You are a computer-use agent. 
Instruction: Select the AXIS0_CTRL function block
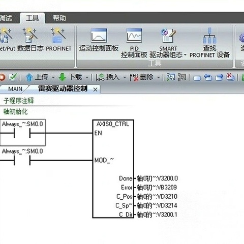point(113,169)
